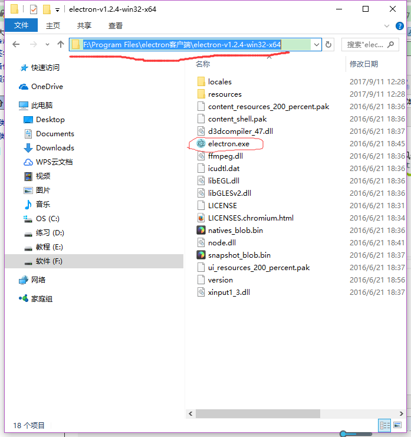
Task: Select the Downloads folder in sidebar
Action: click(x=55, y=148)
